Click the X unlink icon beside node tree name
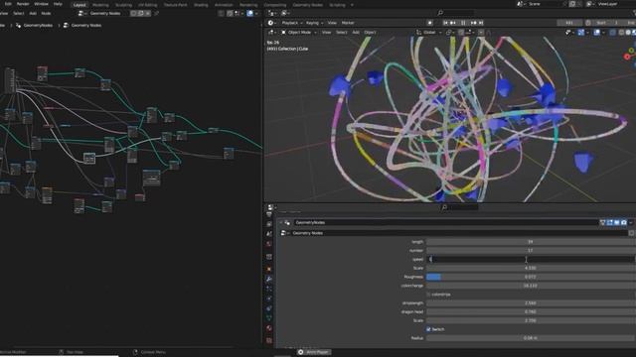The height and width of the screenshot is (357, 636). tap(148, 13)
